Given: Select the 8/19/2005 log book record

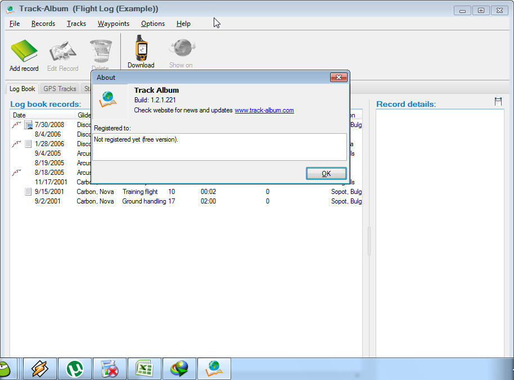Looking at the screenshot, I should (49, 163).
